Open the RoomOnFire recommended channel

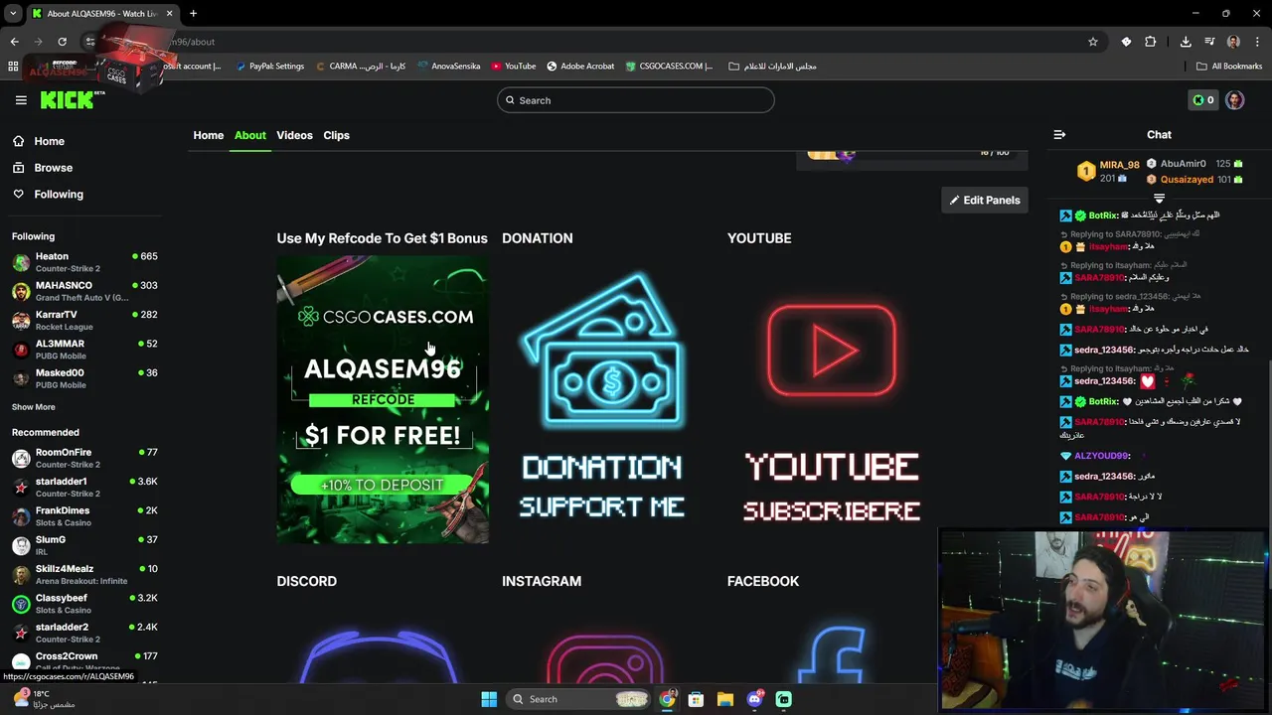(x=84, y=458)
